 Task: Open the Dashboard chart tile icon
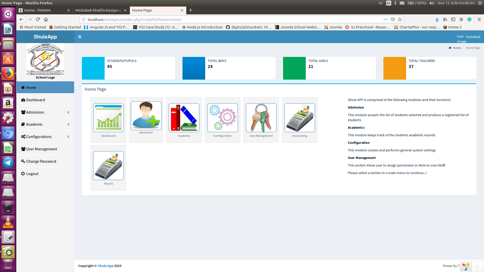[x=108, y=118]
